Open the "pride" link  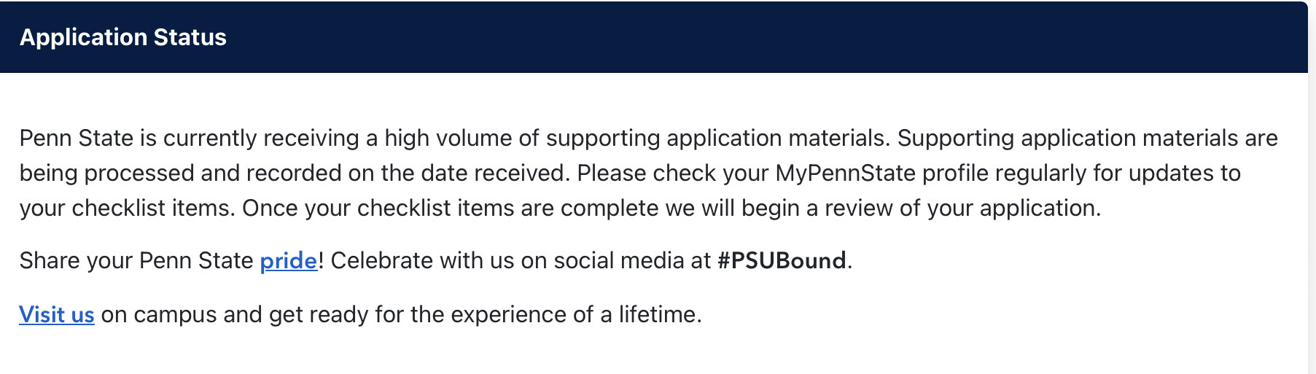[x=288, y=261]
